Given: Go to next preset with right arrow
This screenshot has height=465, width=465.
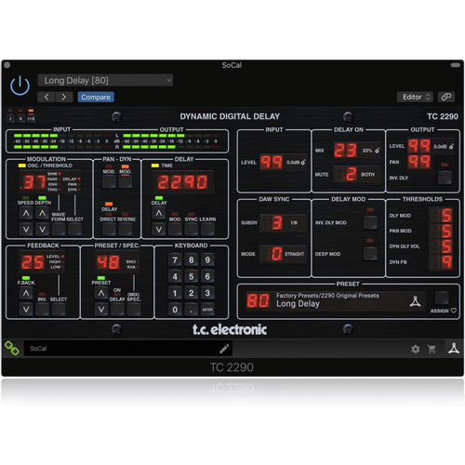Looking at the screenshot, I should [x=64, y=97].
